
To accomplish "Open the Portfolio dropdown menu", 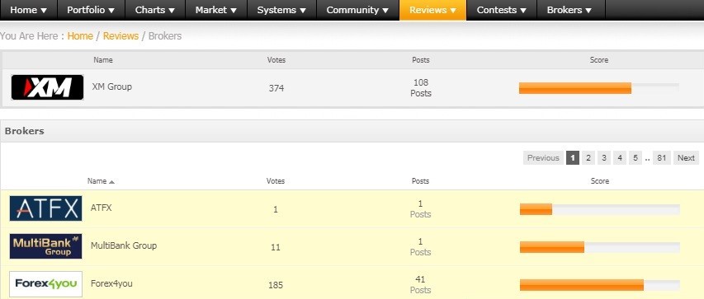I will (91, 10).
